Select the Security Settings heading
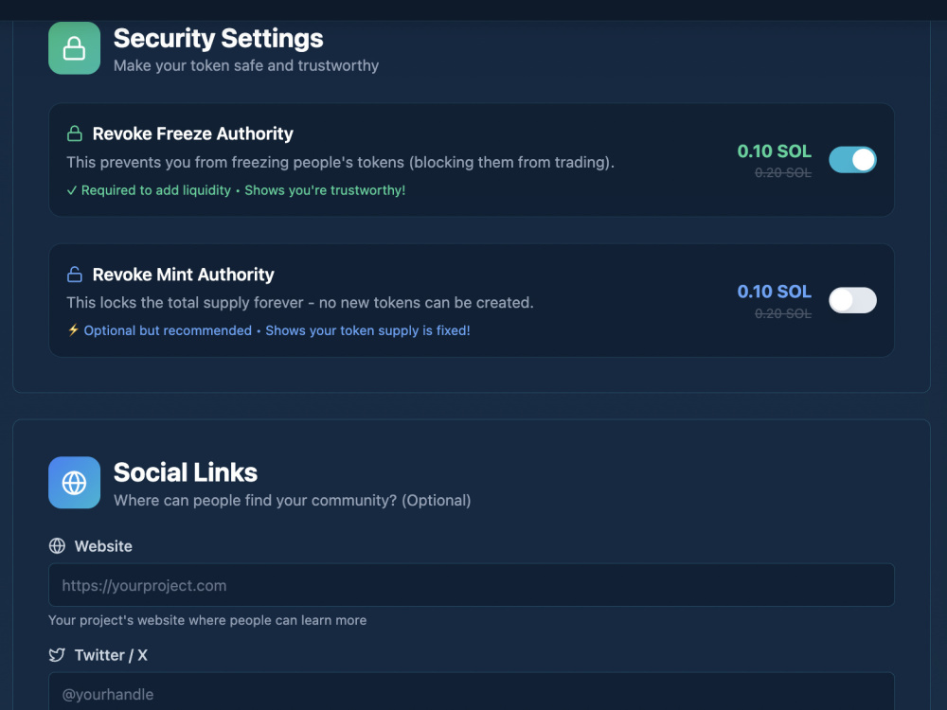The width and height of the screenshot is (947, 710). coord(219,39)
